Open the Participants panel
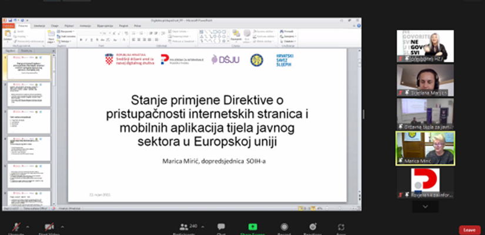This screenshot has width=485, height=235. [184, 227]
